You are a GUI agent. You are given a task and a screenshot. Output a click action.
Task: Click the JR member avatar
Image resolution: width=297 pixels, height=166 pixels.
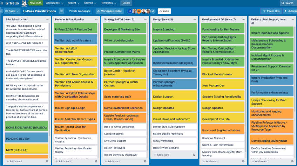click(130, 11)
